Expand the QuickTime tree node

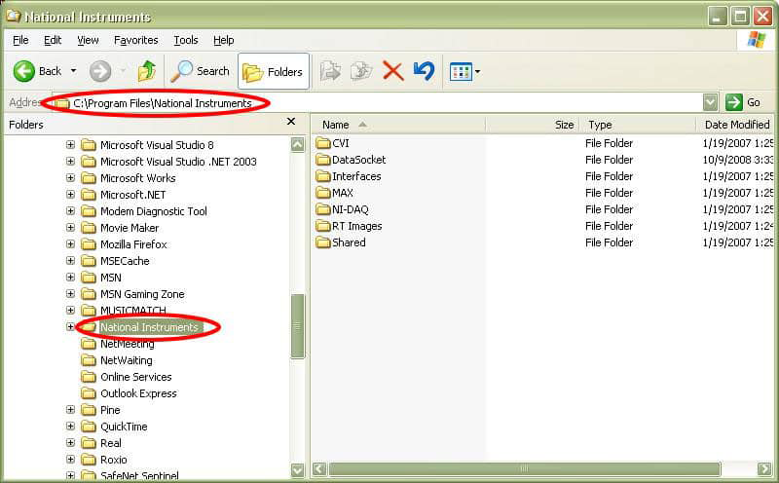point(70,427)
